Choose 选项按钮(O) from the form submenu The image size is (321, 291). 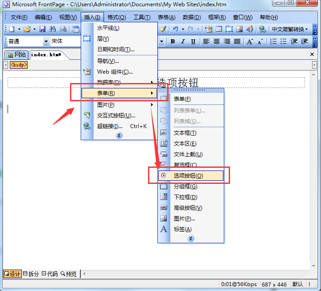(x=191, y=175)
